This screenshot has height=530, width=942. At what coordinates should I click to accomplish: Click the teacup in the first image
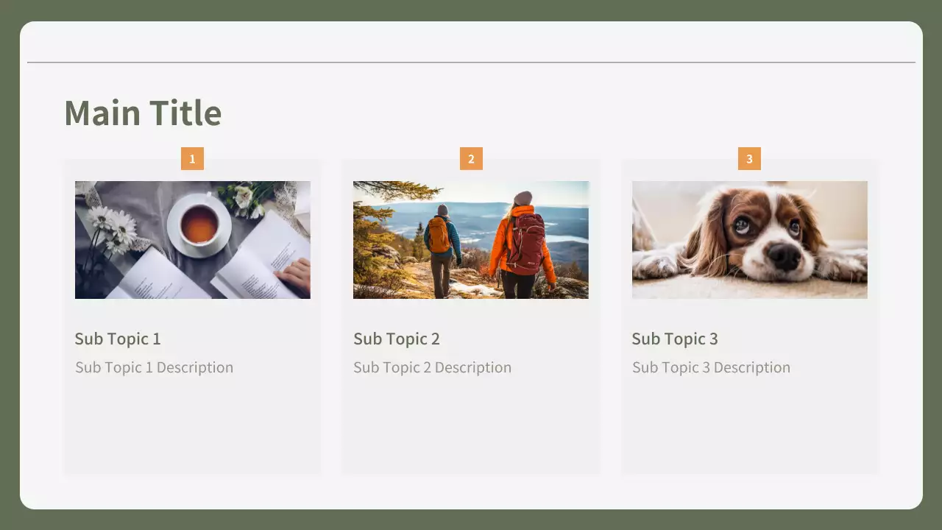(199, 225)
